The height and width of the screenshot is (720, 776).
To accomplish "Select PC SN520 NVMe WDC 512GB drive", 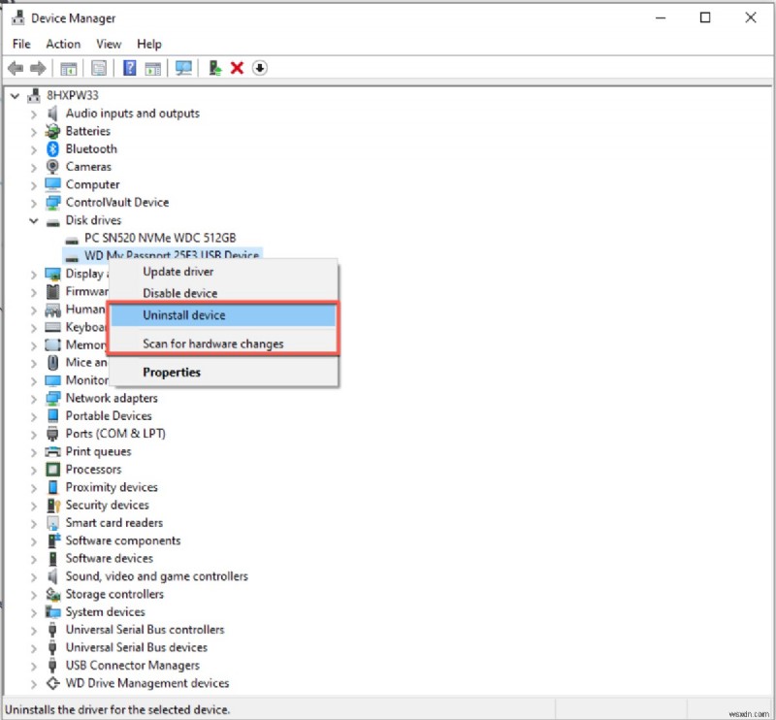I will [x=160, y=238].
